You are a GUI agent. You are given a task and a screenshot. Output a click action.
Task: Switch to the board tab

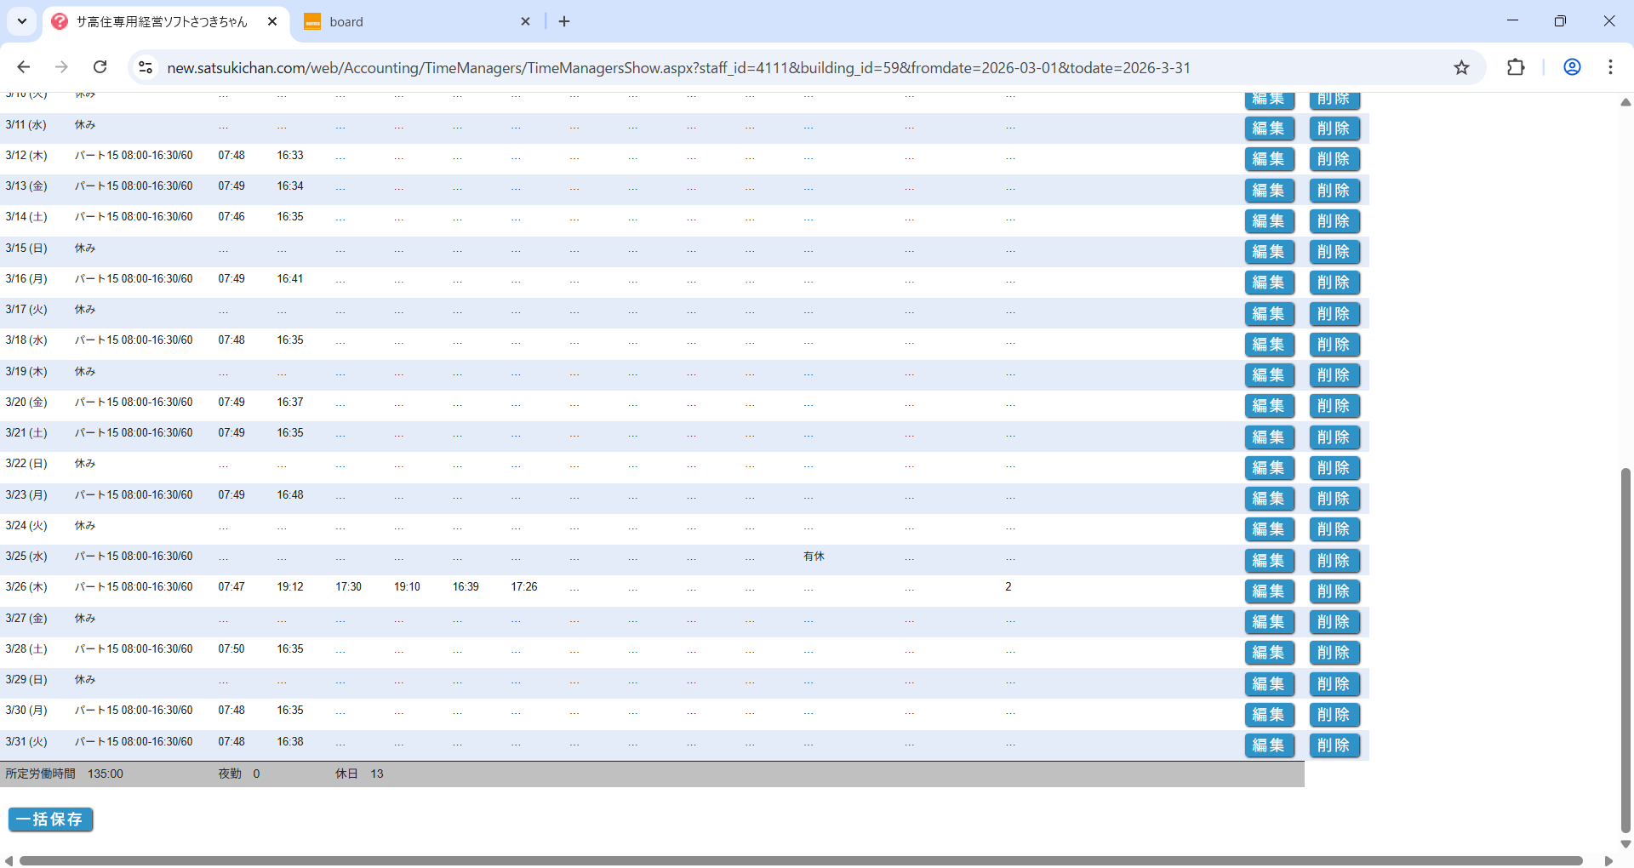(408, 22)
